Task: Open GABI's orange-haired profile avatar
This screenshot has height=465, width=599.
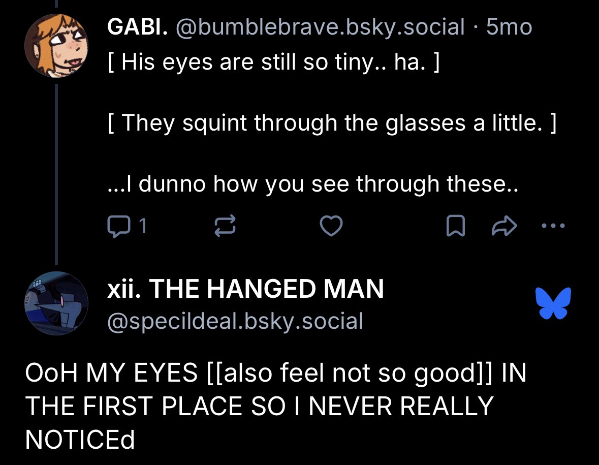Action: click(56, 46)
